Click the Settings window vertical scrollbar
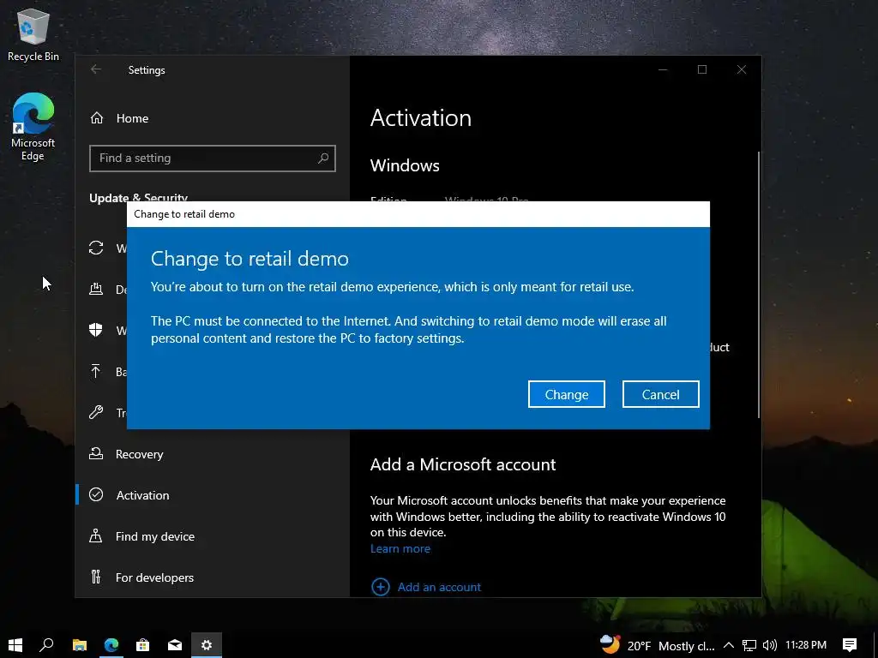Screen dimensions: 878x658 pyautogui.click(x=759, y=284)
